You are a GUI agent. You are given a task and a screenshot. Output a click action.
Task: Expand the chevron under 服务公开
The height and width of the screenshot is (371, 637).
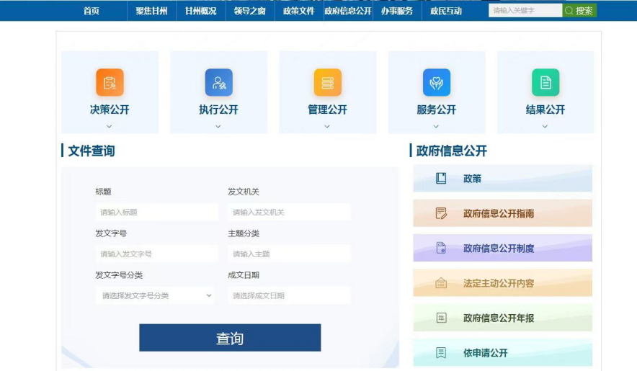tap(436, 126)
